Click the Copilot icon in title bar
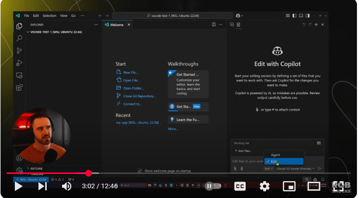 (238, 15)
